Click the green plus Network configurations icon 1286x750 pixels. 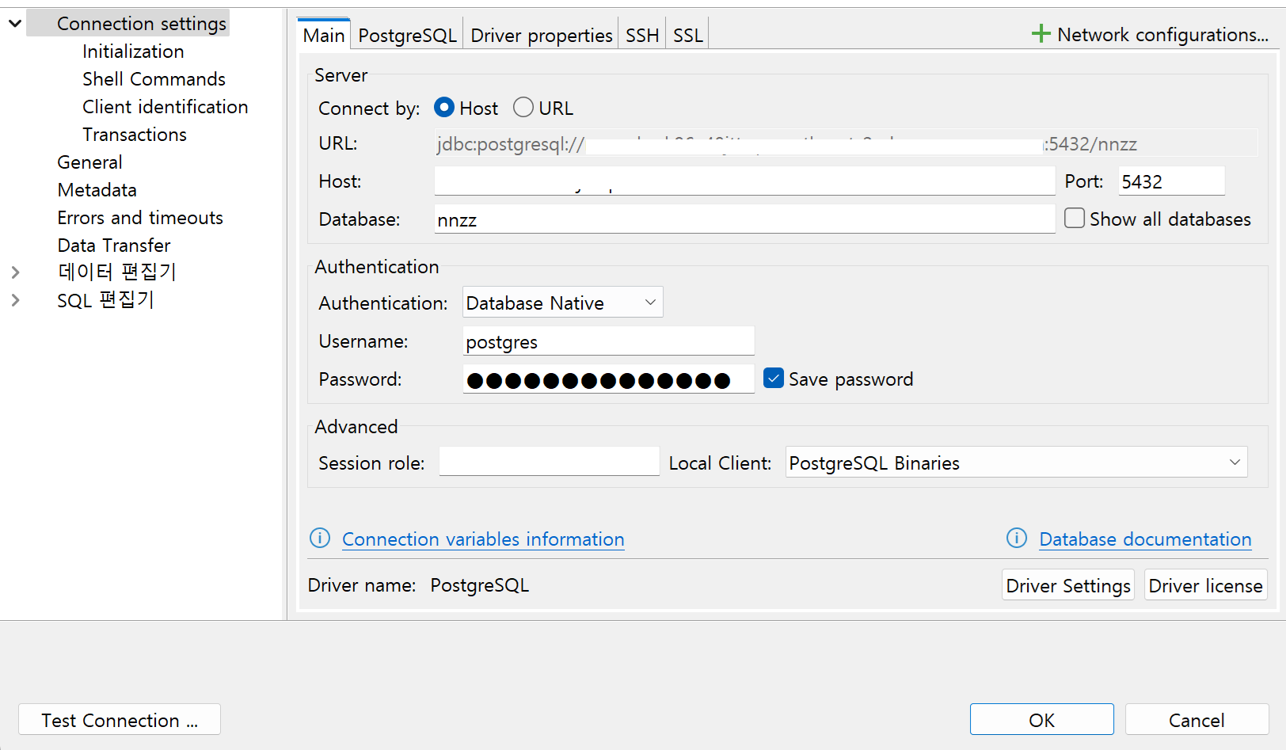point(1041,34)
